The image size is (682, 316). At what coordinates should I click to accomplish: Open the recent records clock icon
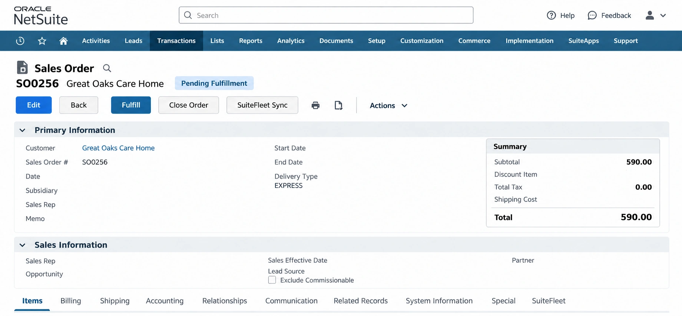(x=20, y=41)
